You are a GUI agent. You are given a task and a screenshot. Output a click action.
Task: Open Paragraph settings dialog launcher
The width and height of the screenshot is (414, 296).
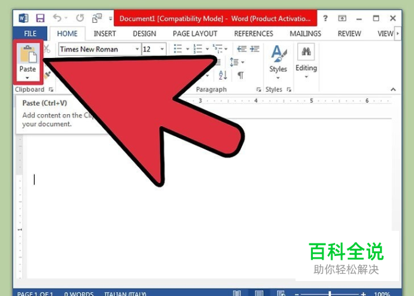click(258, 90)
